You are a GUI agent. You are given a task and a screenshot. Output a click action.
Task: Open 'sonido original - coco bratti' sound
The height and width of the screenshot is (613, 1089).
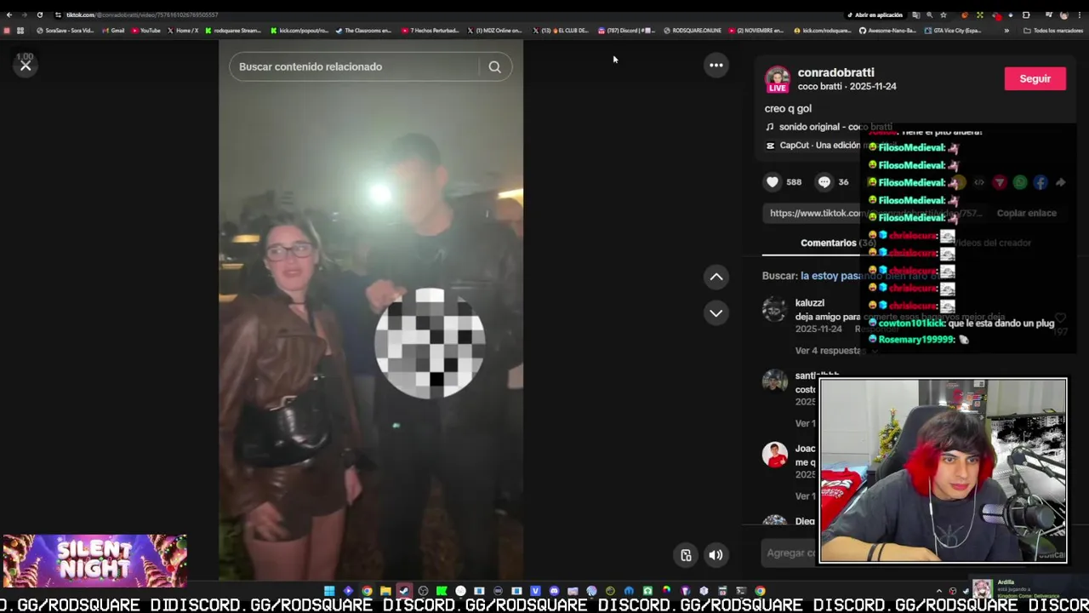pos(830,127)
